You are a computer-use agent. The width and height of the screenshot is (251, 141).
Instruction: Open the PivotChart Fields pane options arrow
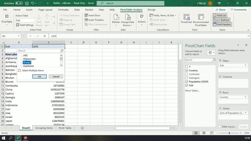[x=238, y=45]
